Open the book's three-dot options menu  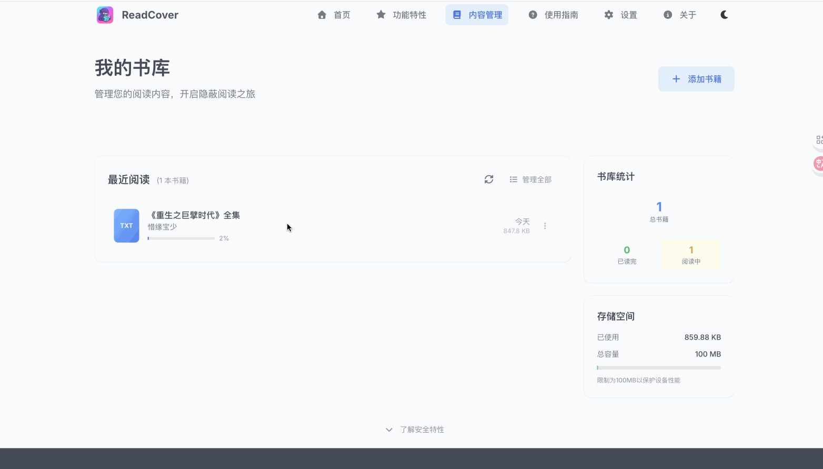pos(545,226)
